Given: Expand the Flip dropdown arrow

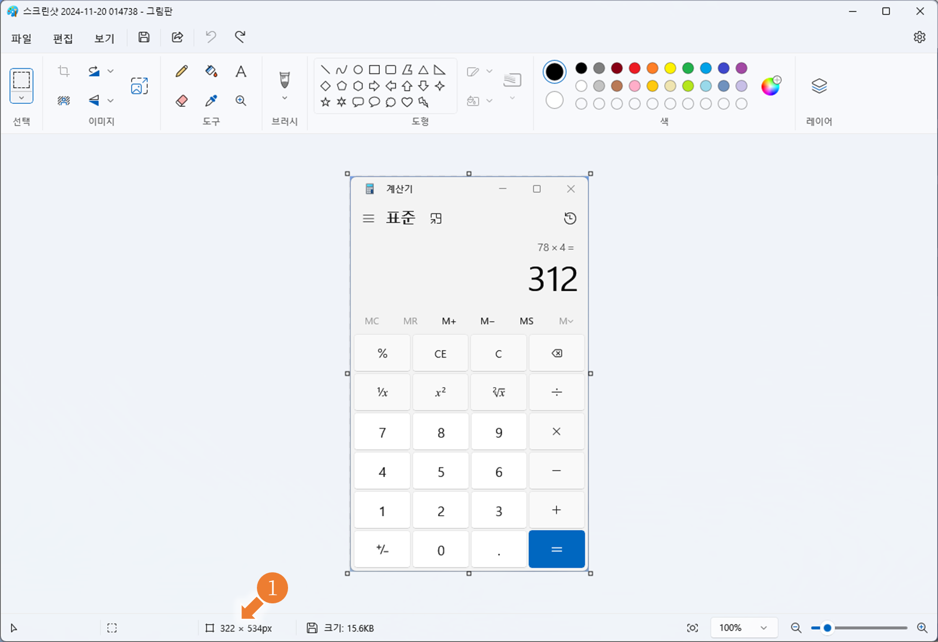Looking at the screenshot, I should [x=110, y=100].
